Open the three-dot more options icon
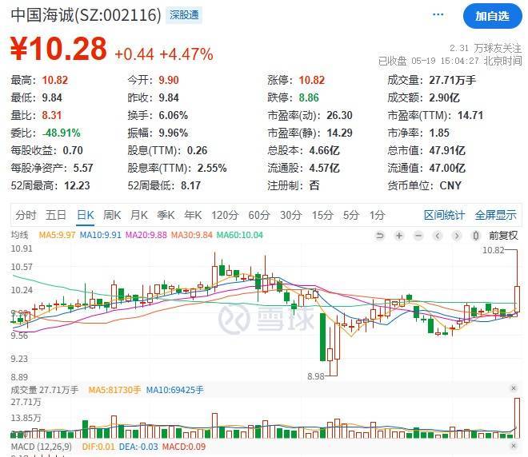The image size is (528, 457). (x=438, y=14)
